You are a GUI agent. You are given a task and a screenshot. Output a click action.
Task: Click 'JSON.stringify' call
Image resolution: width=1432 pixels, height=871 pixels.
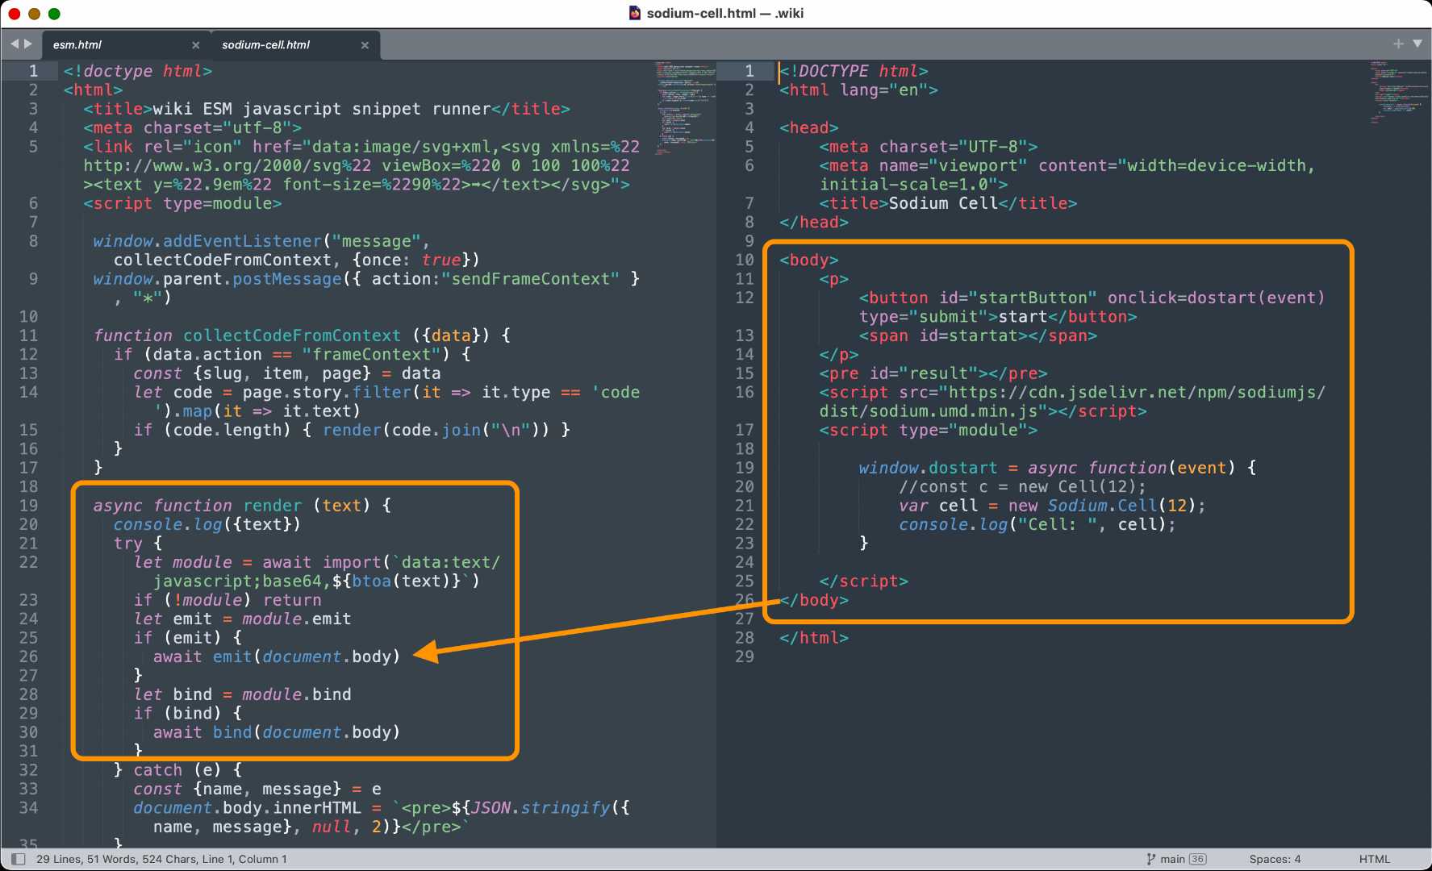point(541,808)
